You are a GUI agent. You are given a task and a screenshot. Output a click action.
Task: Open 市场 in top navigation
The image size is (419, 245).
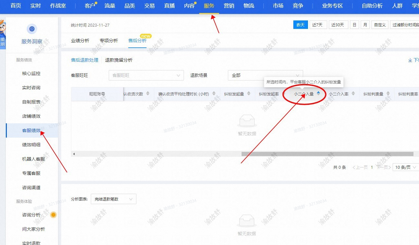[x=278, y=6]
